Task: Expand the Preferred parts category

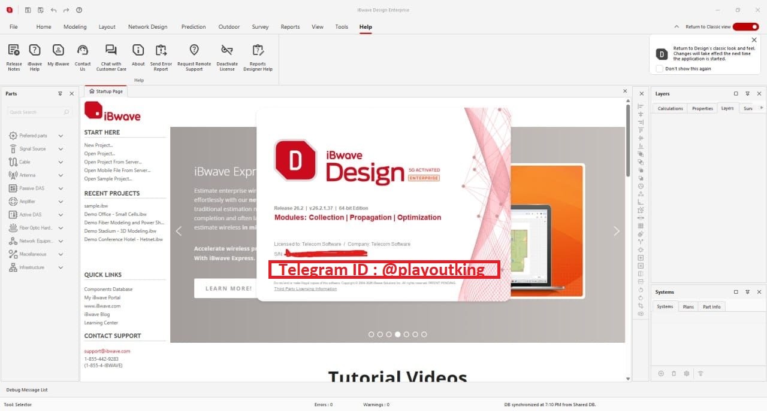Action: click(61, 136)
